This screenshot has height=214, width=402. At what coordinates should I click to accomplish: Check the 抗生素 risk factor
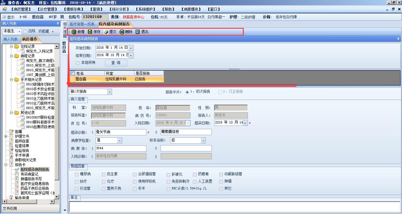104,174
